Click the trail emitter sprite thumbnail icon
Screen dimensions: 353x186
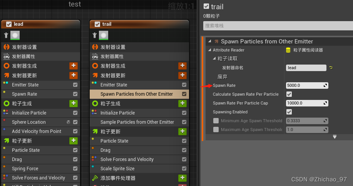[104, 35]
